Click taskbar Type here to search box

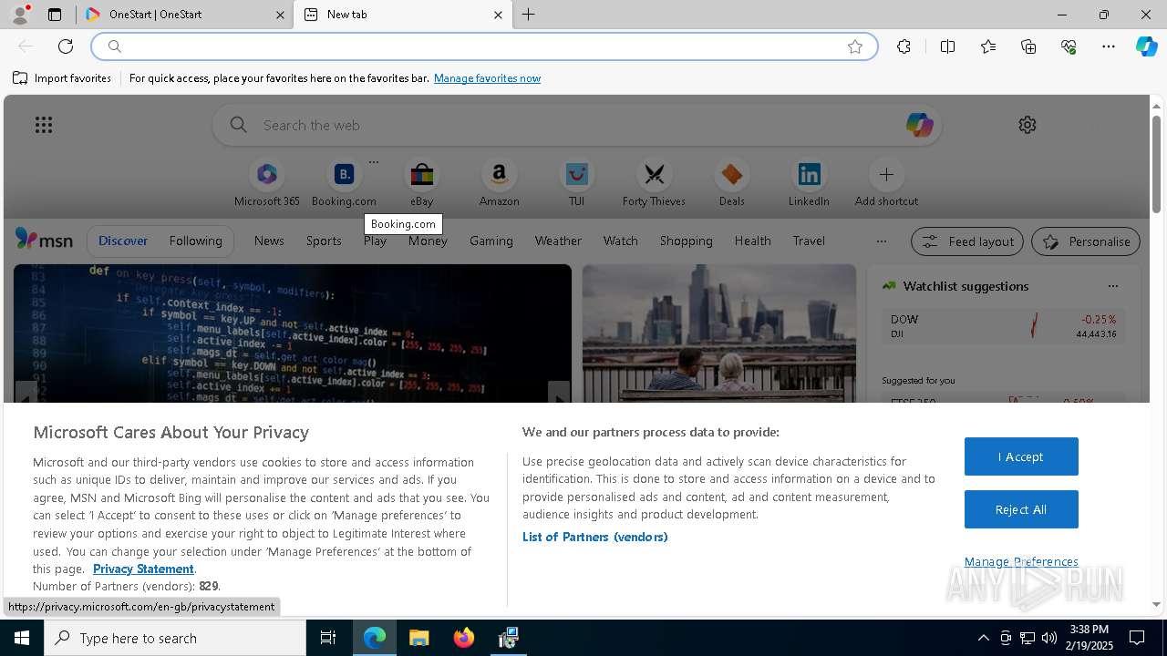point(175,638)
